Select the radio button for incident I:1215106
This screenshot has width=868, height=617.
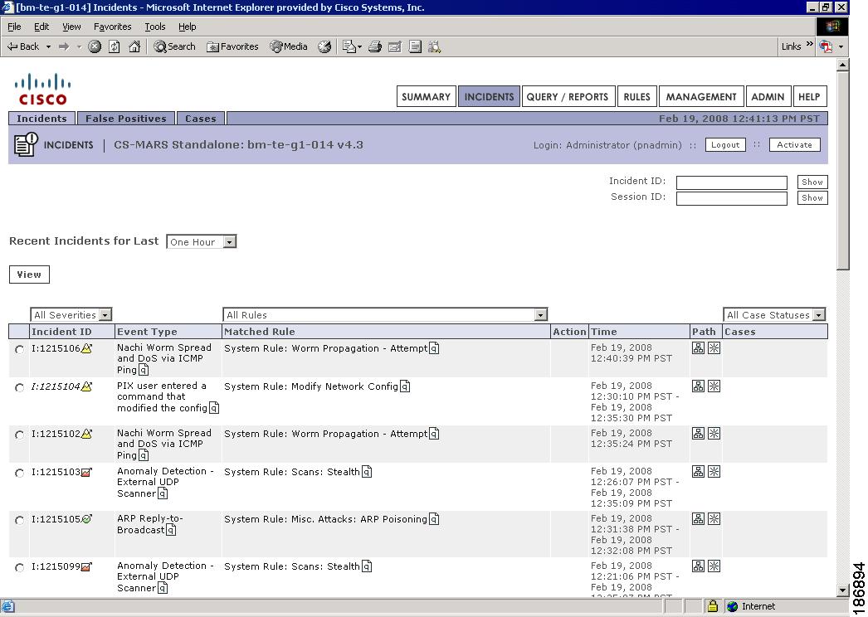(18, 348)
